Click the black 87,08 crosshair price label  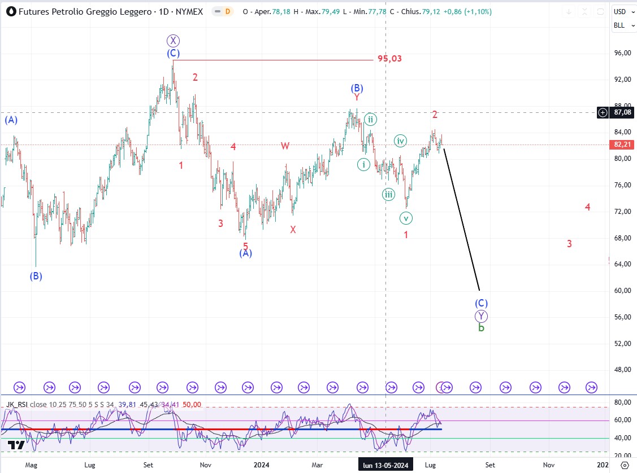[x=622, y=112]
